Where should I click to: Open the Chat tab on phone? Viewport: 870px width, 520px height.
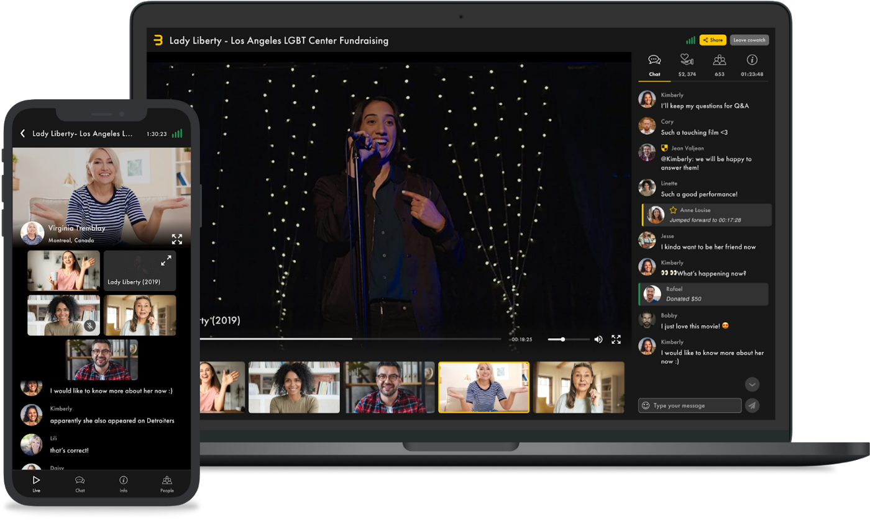[80, 483]
